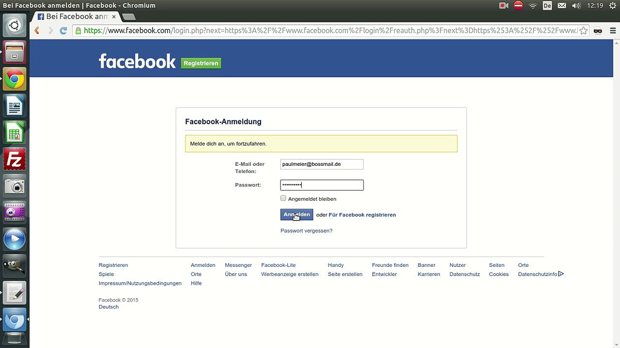Image resolution: width=620 pixels, height=348 pixels.
Task: Open the volume indicator menu
Action: 576,6
